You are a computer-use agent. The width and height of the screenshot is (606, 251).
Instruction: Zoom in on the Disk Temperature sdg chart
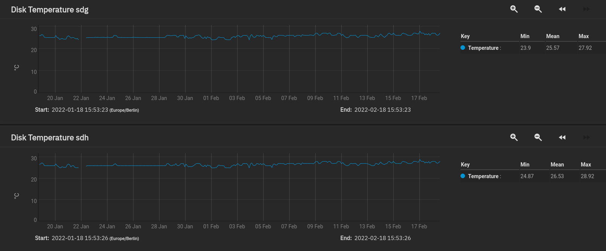coord(514,9)
